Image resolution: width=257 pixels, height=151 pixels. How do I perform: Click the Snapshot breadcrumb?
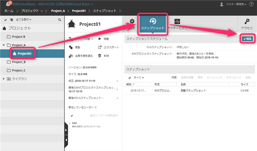point(105,11)
